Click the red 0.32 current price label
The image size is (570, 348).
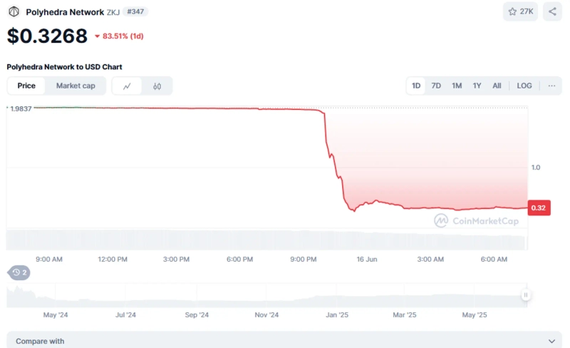pyautogui.click(x=538, y=208)
